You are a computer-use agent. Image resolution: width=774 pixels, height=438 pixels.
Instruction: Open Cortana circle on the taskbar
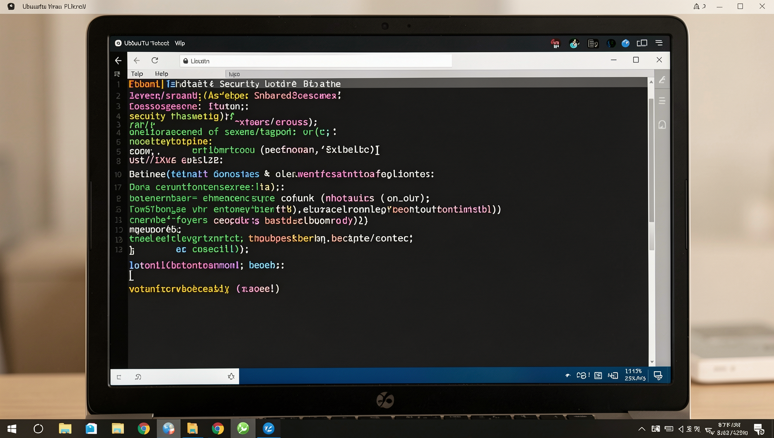38,429
